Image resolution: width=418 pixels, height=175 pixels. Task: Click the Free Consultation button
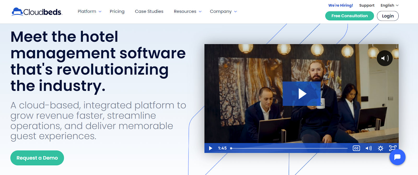point(350,16)
